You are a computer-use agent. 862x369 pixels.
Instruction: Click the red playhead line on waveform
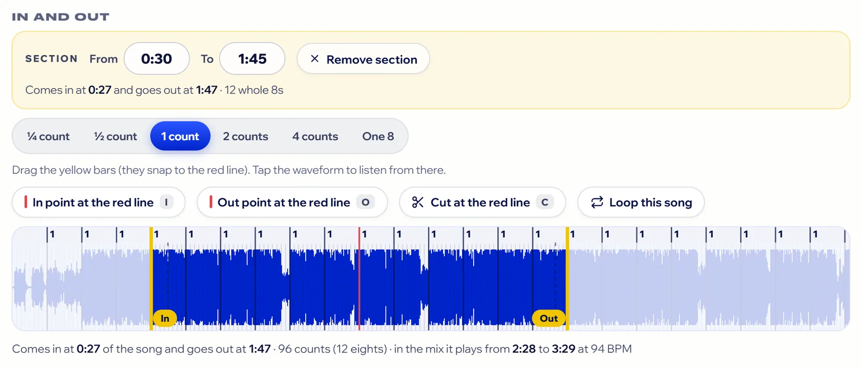pos(359,278)
